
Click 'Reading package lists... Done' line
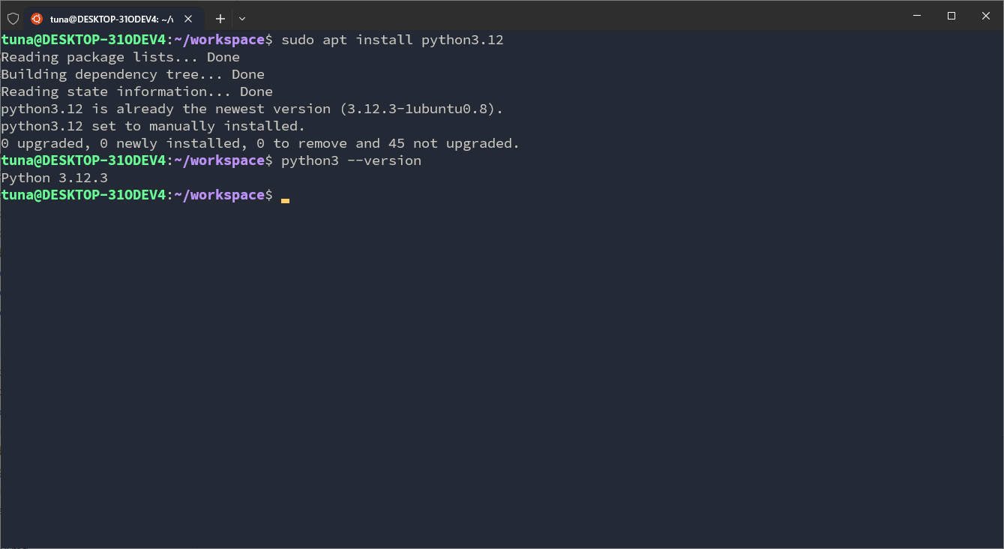(121, 57)
